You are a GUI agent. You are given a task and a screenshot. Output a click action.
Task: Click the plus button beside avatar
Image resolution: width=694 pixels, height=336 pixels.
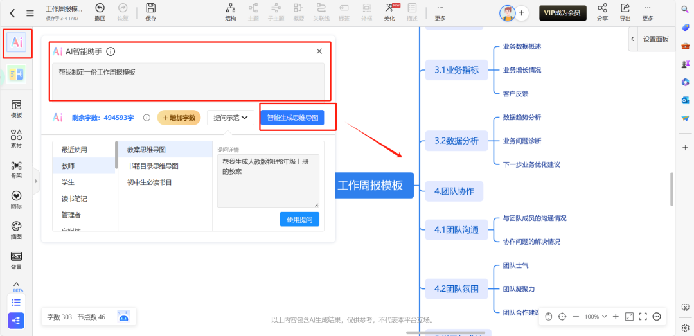(521, 13)
